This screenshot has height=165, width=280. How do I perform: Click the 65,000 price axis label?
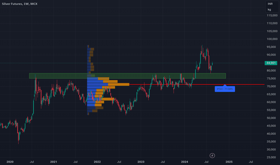click(x=271, y=94)
